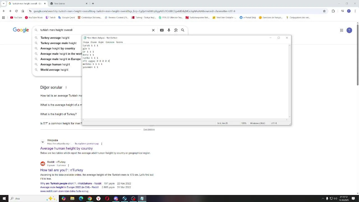This screenshot has width=359, height=202.
Task: Open Chrome apps shortcut in bookmarks bar
Action: [3, 17]
